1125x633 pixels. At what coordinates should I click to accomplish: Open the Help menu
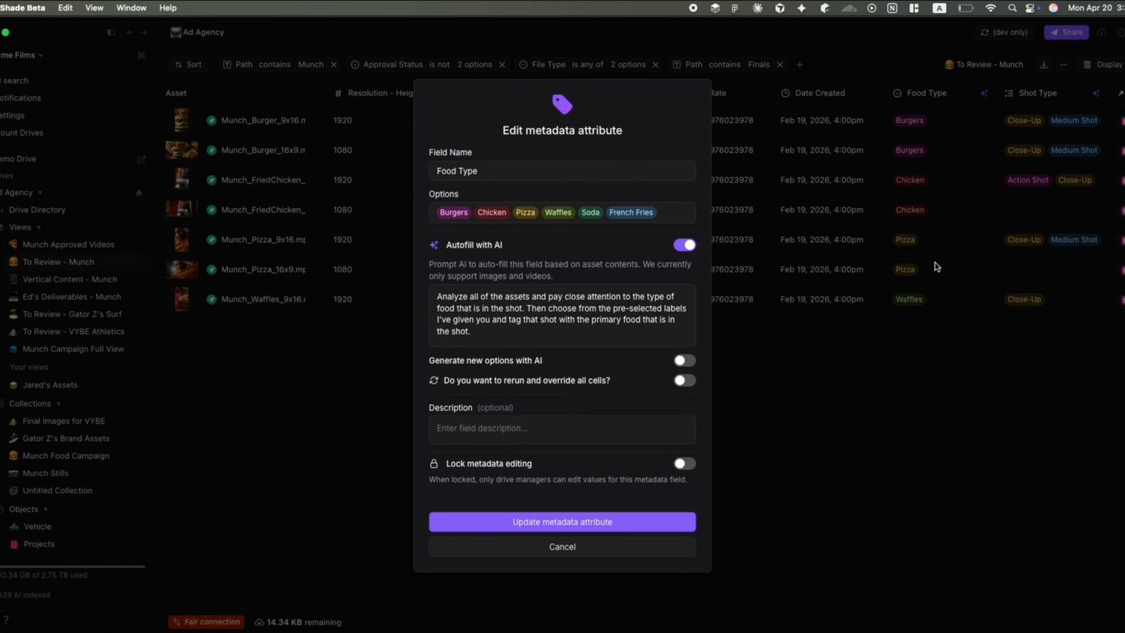[168, 7]
